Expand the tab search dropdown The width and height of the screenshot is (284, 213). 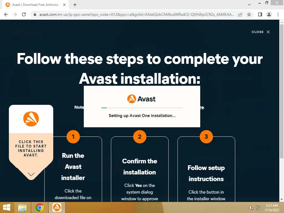pyautogui.click(x=249, y=5)
